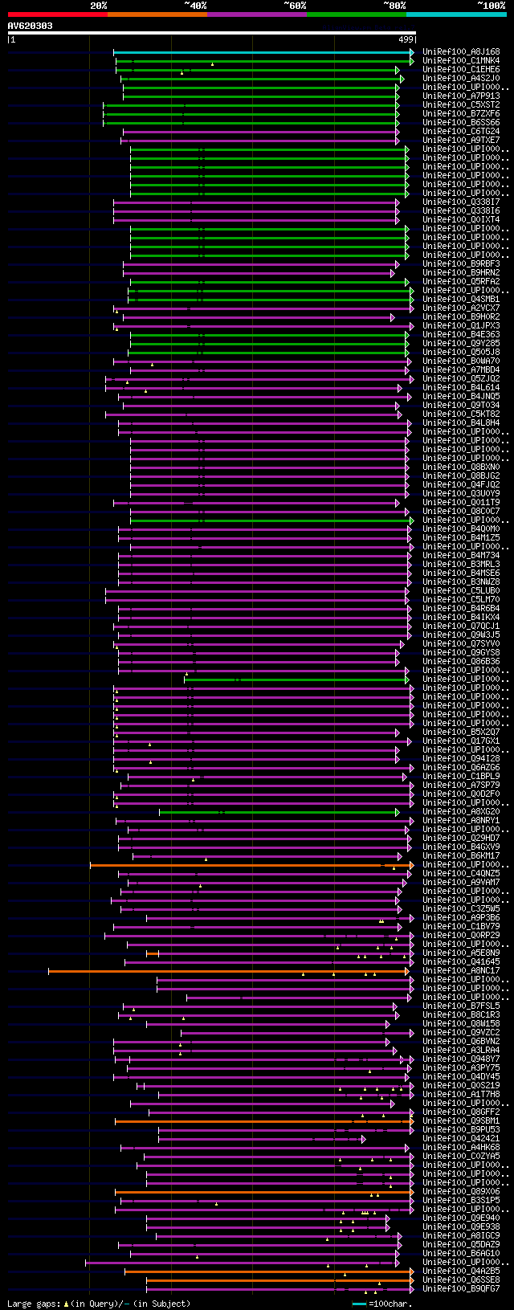Select UniRef100_Q338I7 hit
The height and width of the screenshot is (1310, 514).
[x=461, y=202]
